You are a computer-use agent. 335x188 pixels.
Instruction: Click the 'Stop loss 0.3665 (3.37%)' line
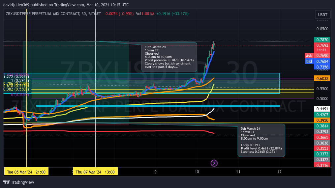(259, 152)
